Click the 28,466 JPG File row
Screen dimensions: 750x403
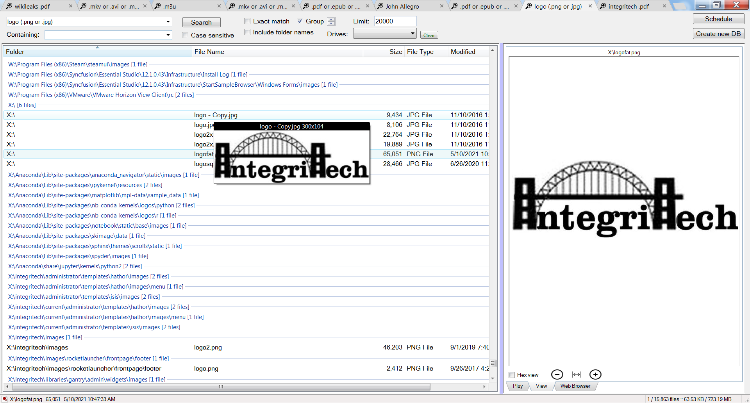[x=246, y=164]
